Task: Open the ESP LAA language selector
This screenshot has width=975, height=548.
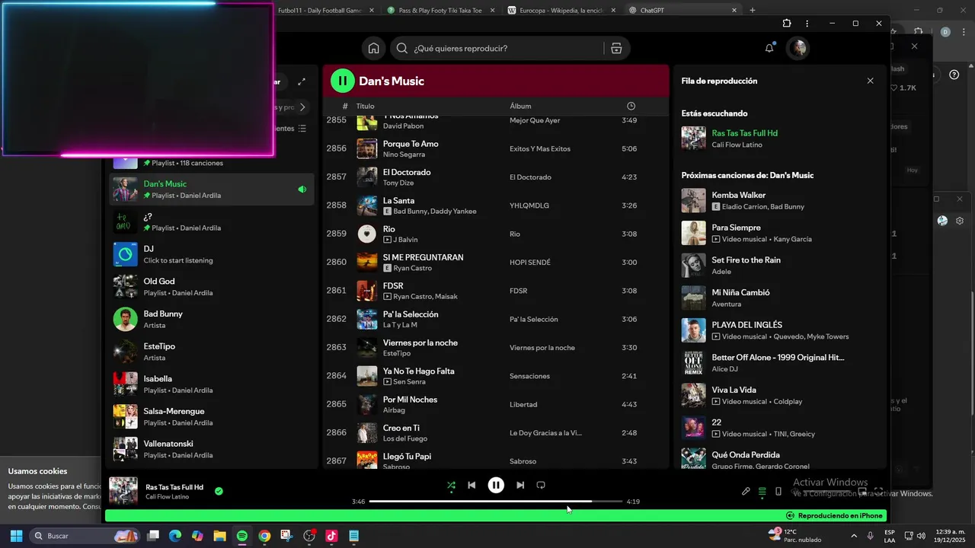Action: (890, 536)
